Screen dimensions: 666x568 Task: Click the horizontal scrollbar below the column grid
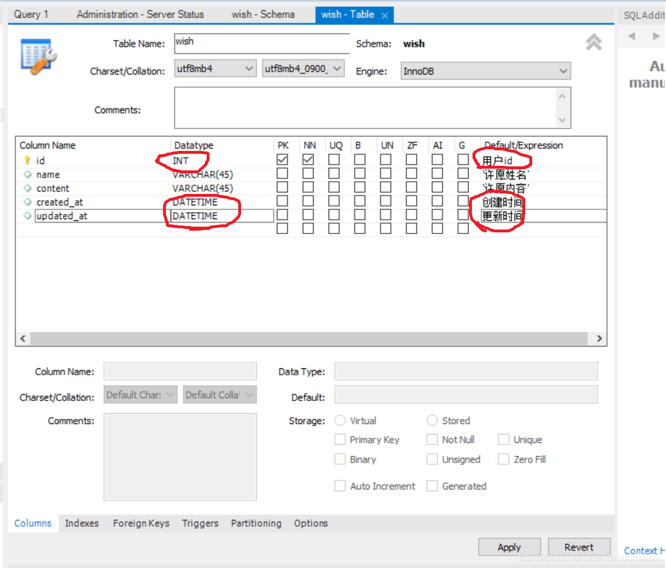310,339
